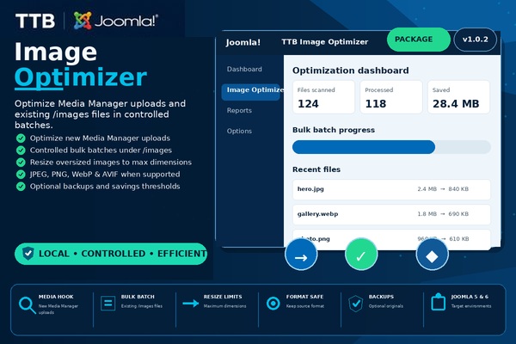Click the TTB logo text
516x344 pixels.
pos(35,21)
